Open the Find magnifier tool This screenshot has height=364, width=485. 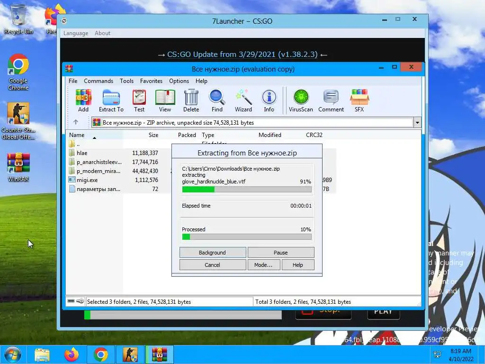tap(217, 100)
